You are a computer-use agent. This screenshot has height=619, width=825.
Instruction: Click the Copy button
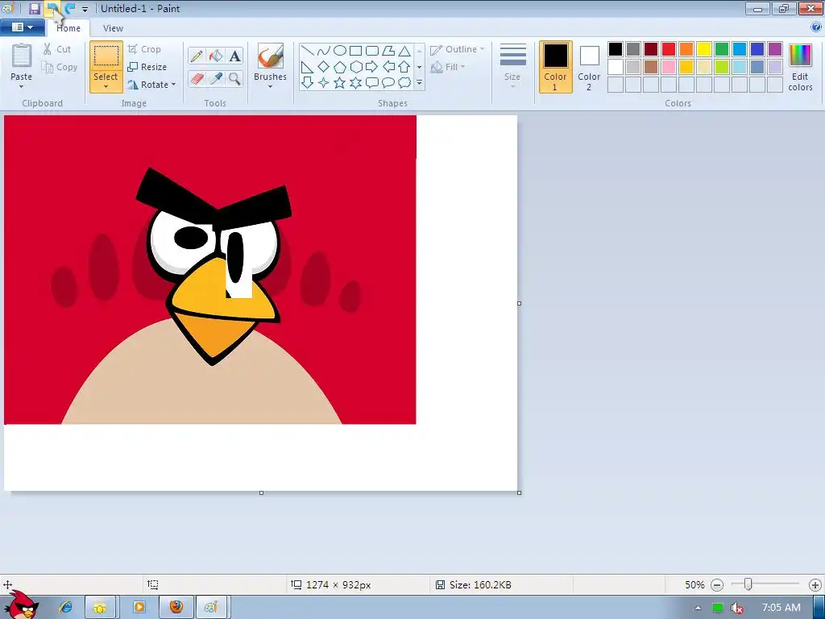point(60,67)
